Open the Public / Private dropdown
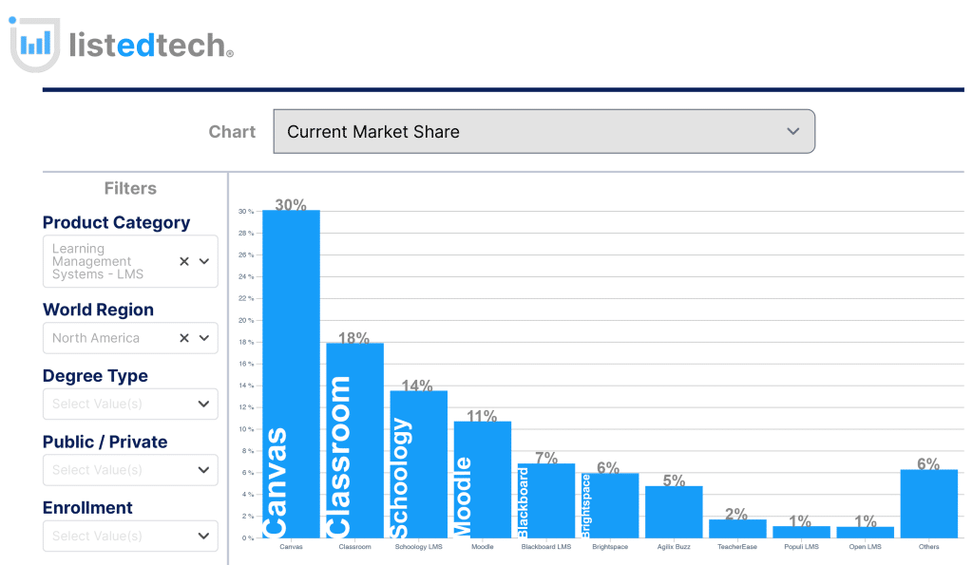The image size is (973, 565). click(x=130, y=470)
